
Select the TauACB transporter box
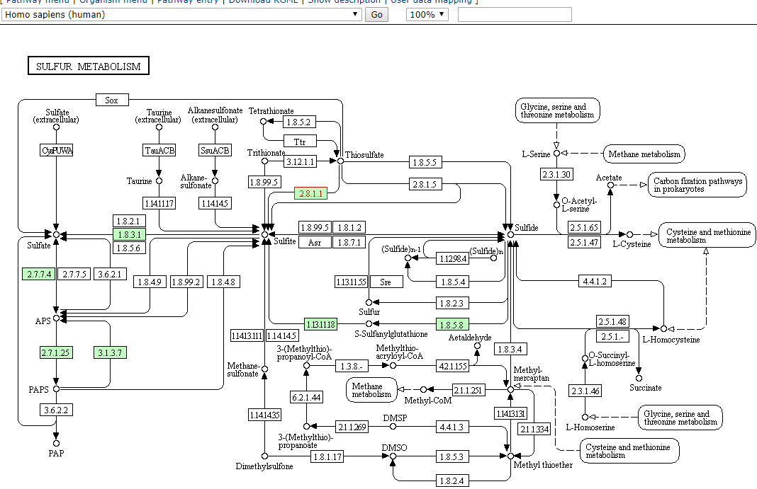point(159,149)
